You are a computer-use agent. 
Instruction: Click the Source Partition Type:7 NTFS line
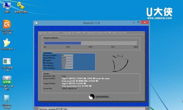coord(86,79)
